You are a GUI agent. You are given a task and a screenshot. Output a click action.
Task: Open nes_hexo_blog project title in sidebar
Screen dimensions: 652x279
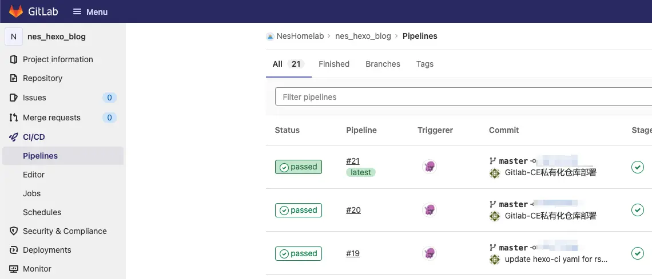[x=57, y=37]
